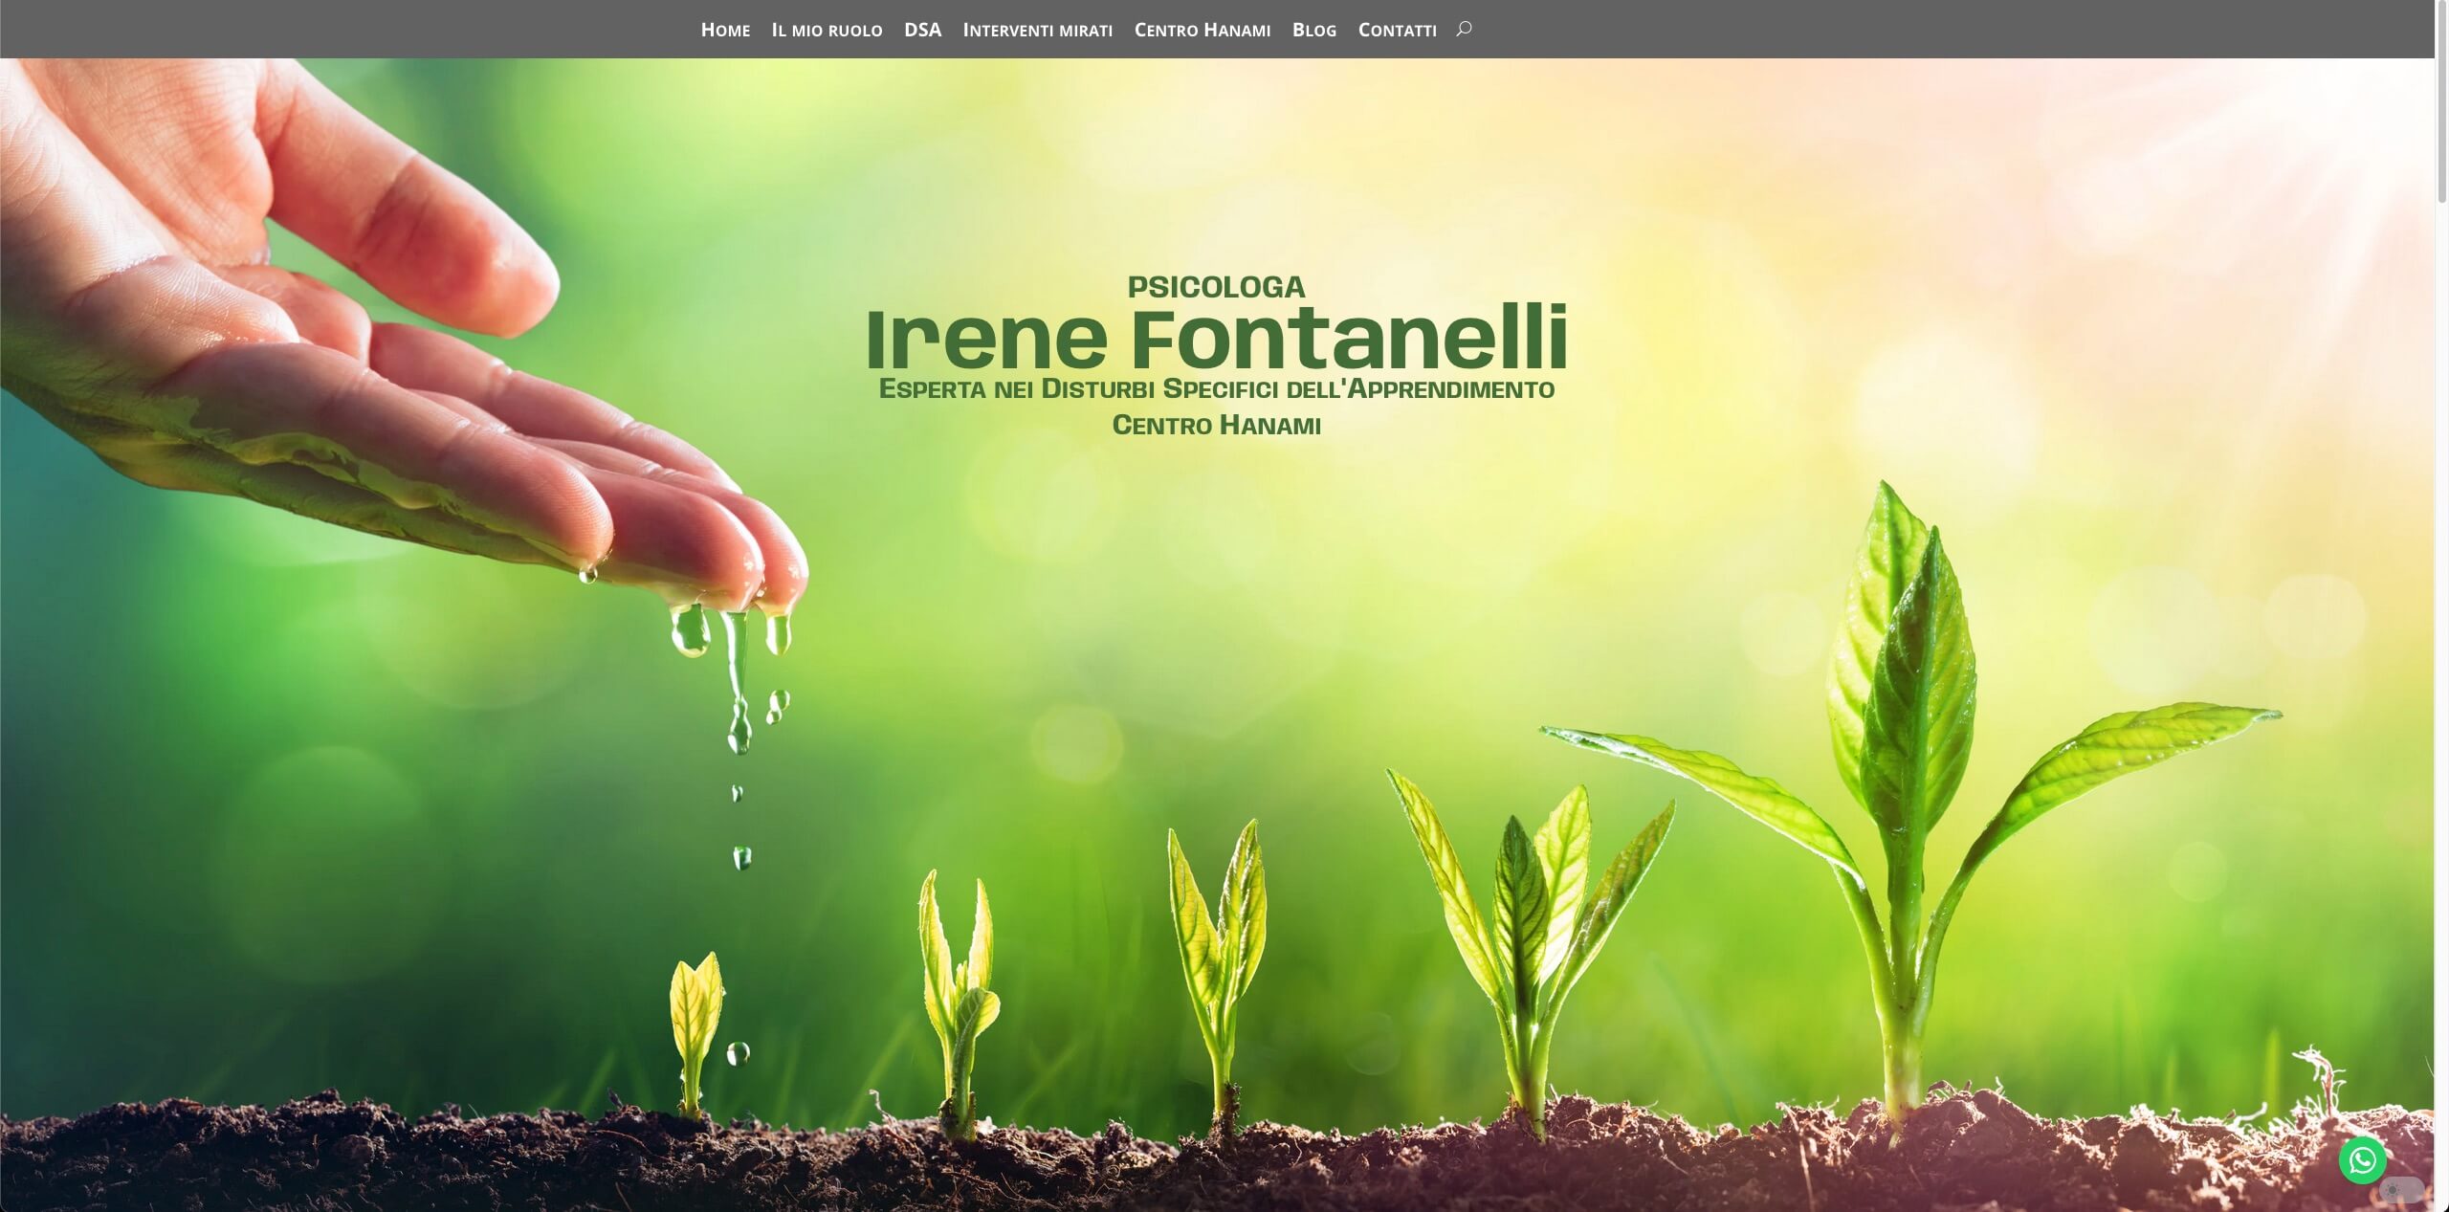
Task: Click the Irene Fontanelli heading
Action: (x=1216, y=337)
